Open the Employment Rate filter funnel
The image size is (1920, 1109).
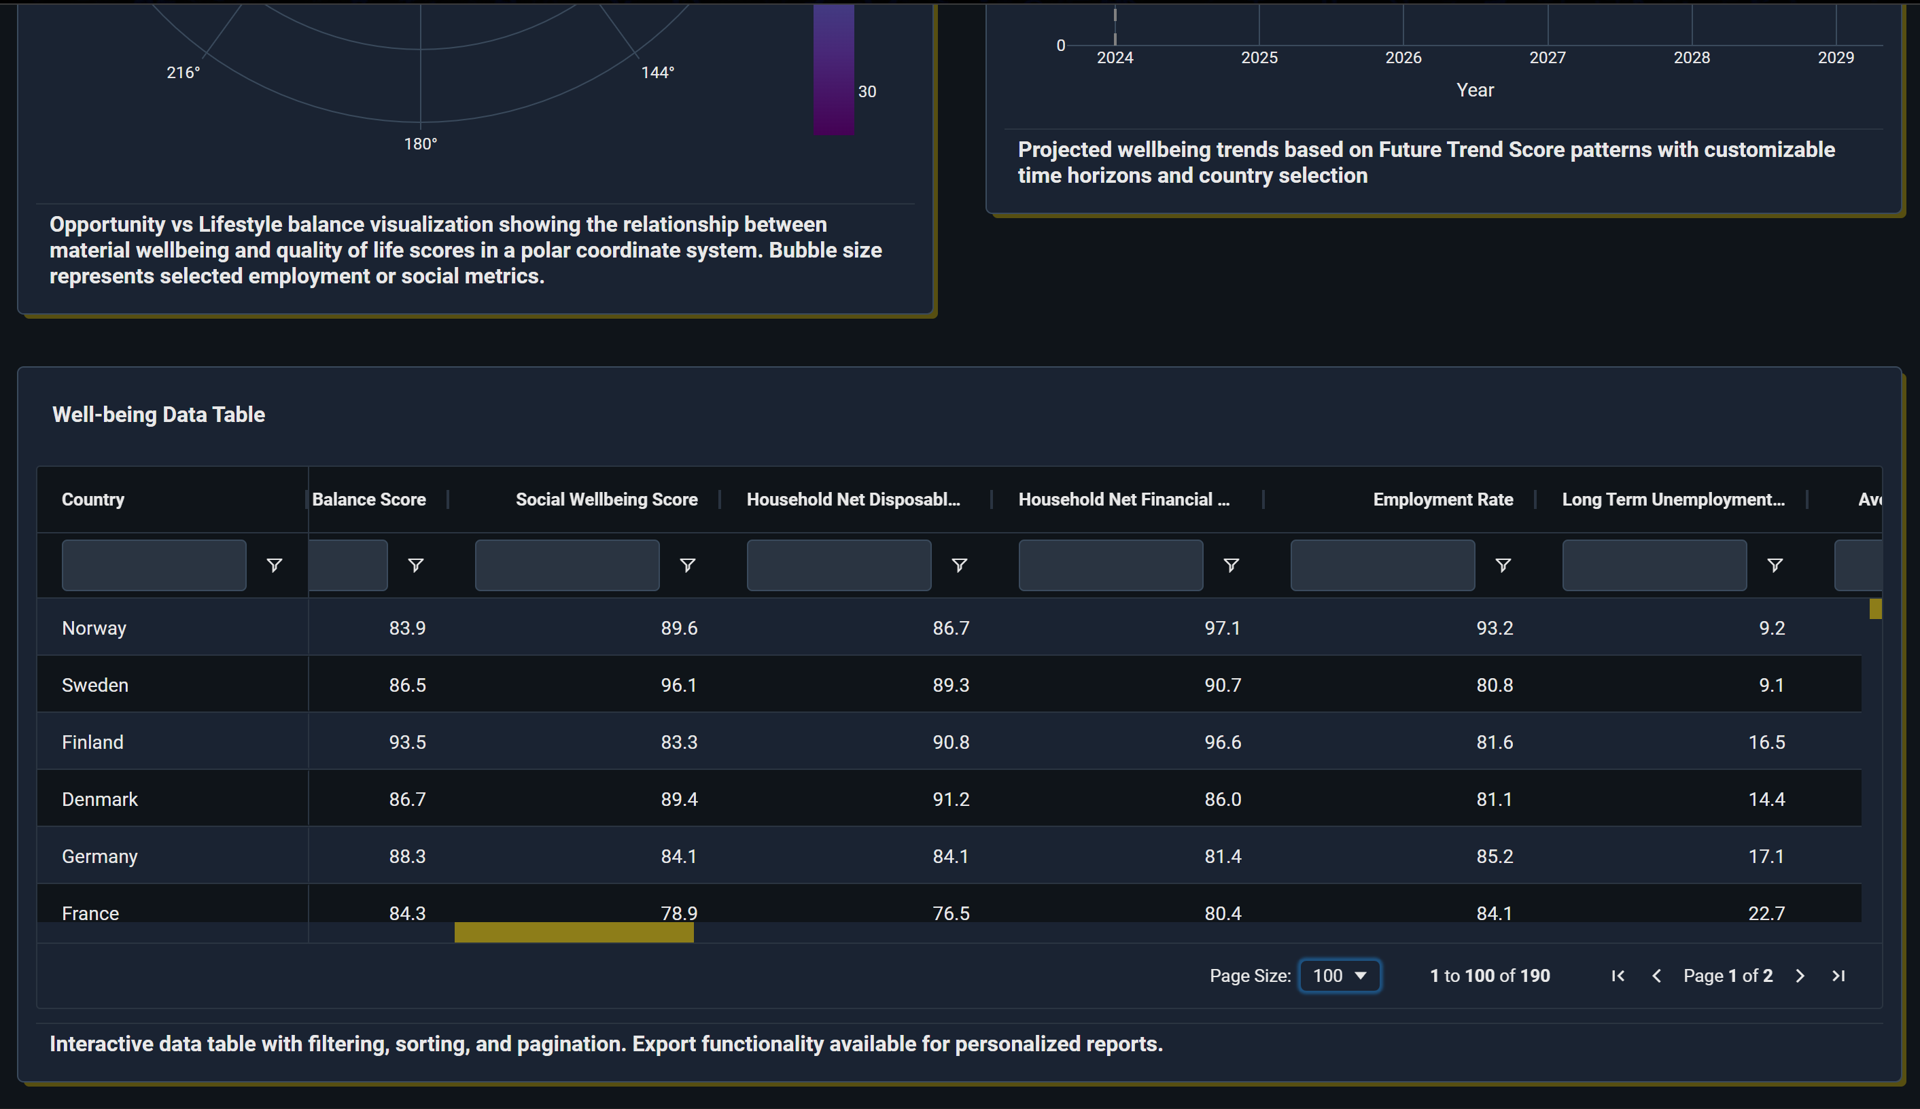pos(1503,565)
